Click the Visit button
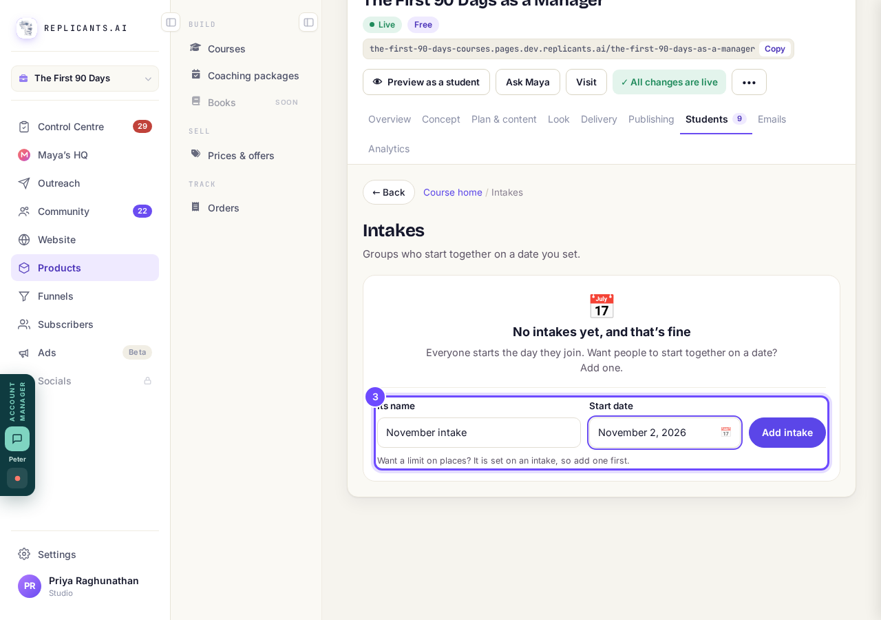Viewport: 881px width, 620px height. pyautogui.click(x=586, y=82)
